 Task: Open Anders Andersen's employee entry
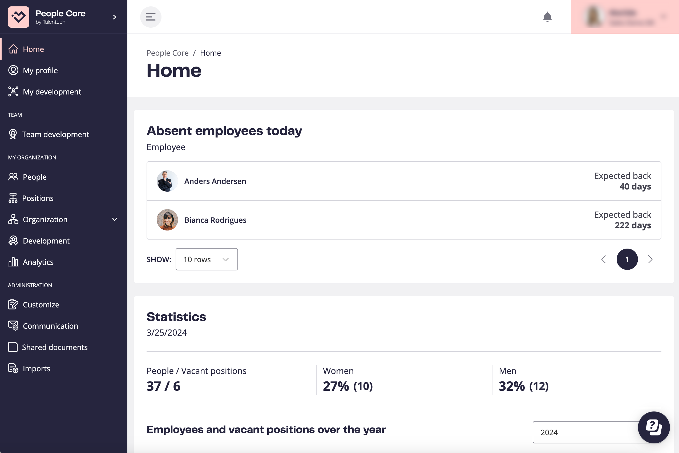(x=215, y=181)
